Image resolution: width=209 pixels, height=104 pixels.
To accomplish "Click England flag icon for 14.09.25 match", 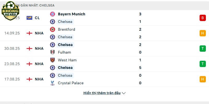I will 29,33.
